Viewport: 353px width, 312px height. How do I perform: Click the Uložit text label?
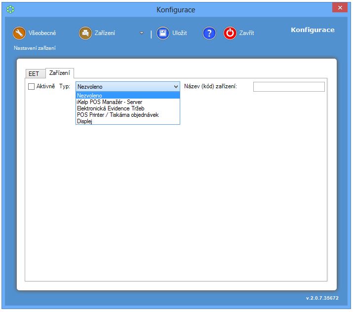179,33
